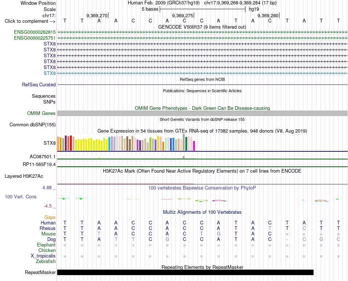Click the H3K27Ac Mark track title
Image resolution: width=348 pixels, height=281 pixels.
click(202, 171)
